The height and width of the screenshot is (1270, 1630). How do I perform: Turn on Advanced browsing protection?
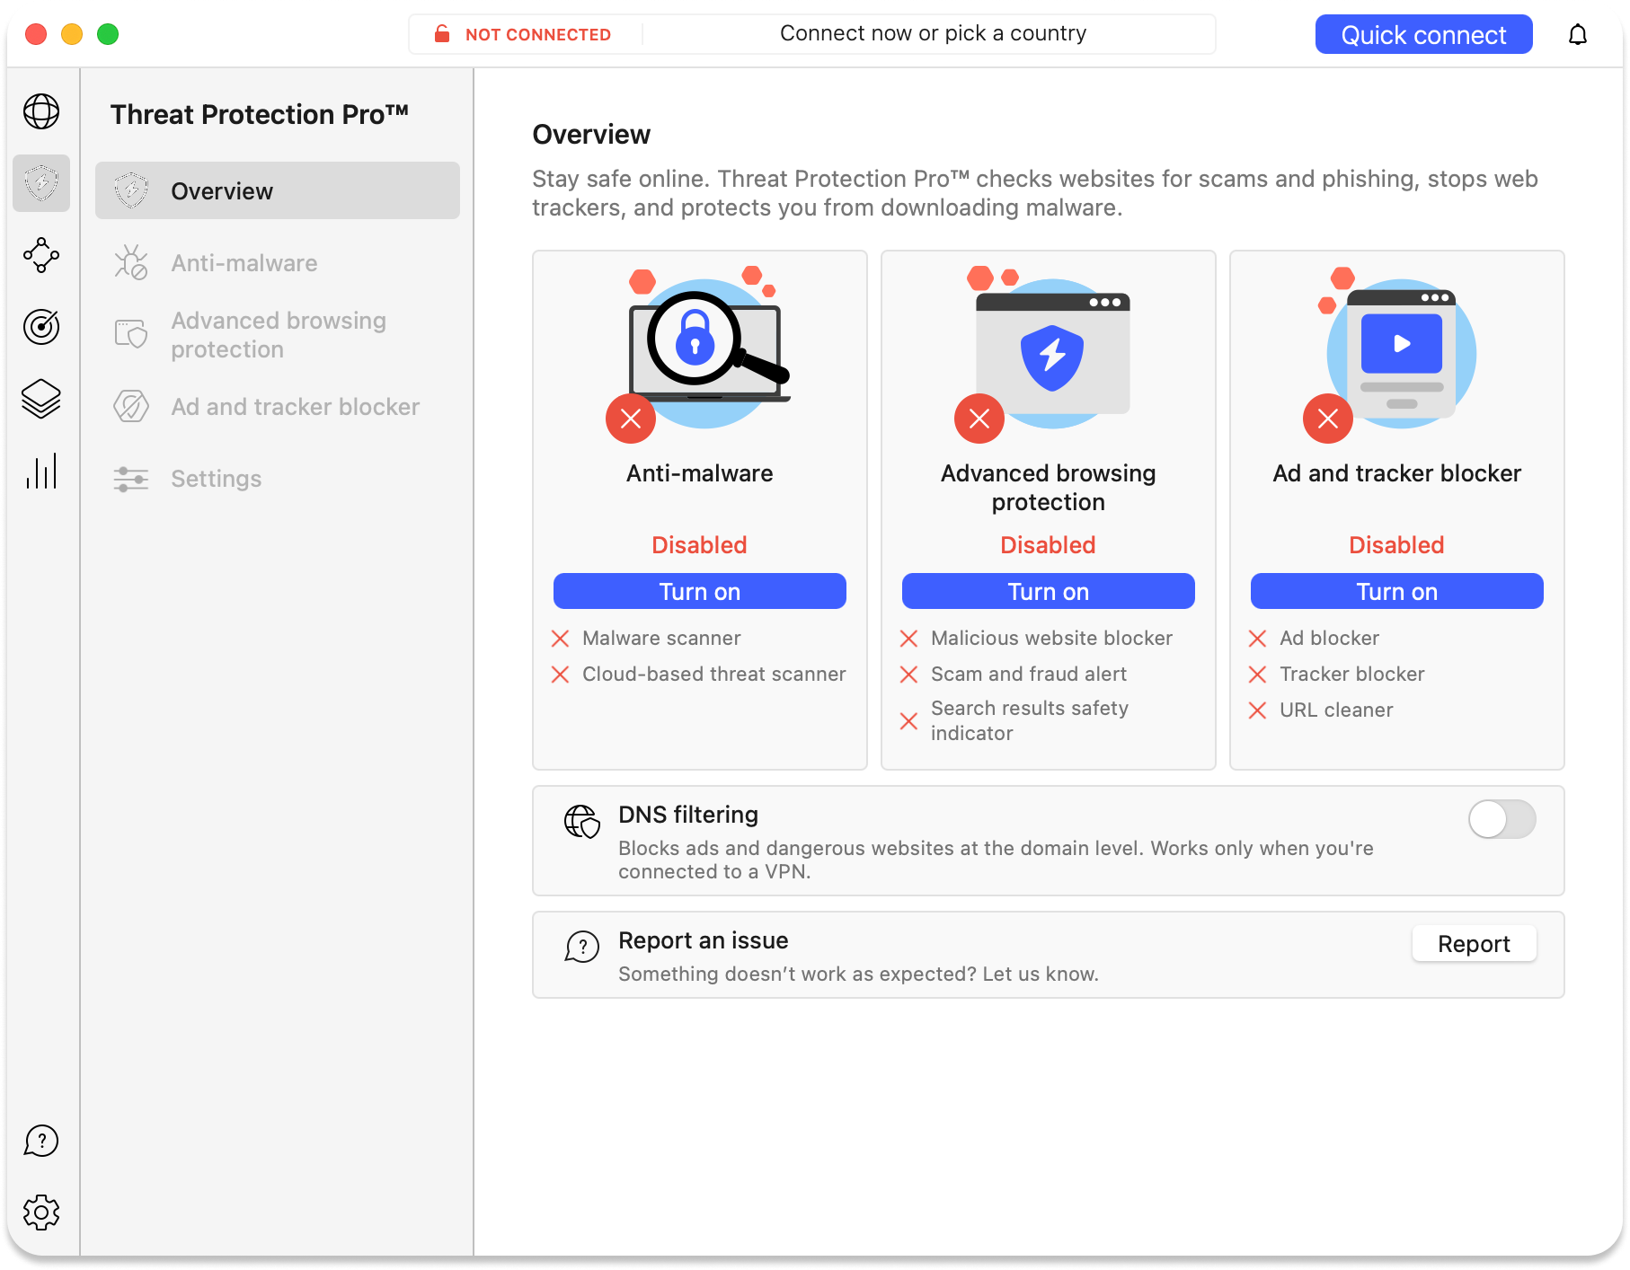[x=1048, y=592]
